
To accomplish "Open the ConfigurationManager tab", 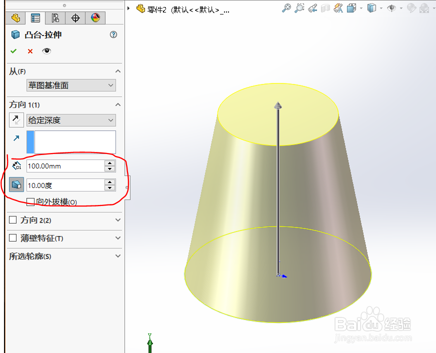I will click(x=55, y=18).
